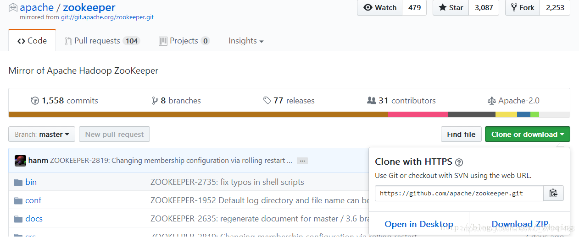
Task: Click the pink language bar segment
Action: click(x=418, y=114)
